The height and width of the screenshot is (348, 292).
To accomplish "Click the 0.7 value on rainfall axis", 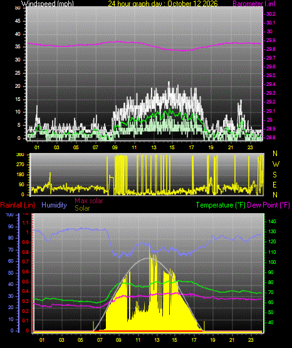I will pyautogui.click(x=26, y=262).
